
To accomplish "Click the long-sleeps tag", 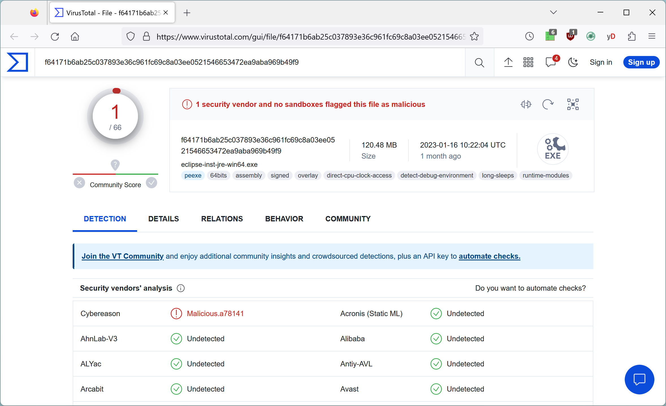I will [498, 176].
